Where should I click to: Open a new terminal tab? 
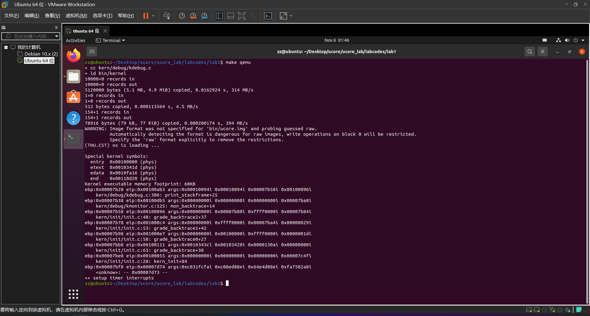tap(92, 52)
